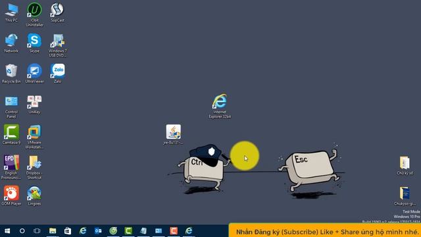Select the Dropbox - Shortcut folder icon

[x=34, y=167]
